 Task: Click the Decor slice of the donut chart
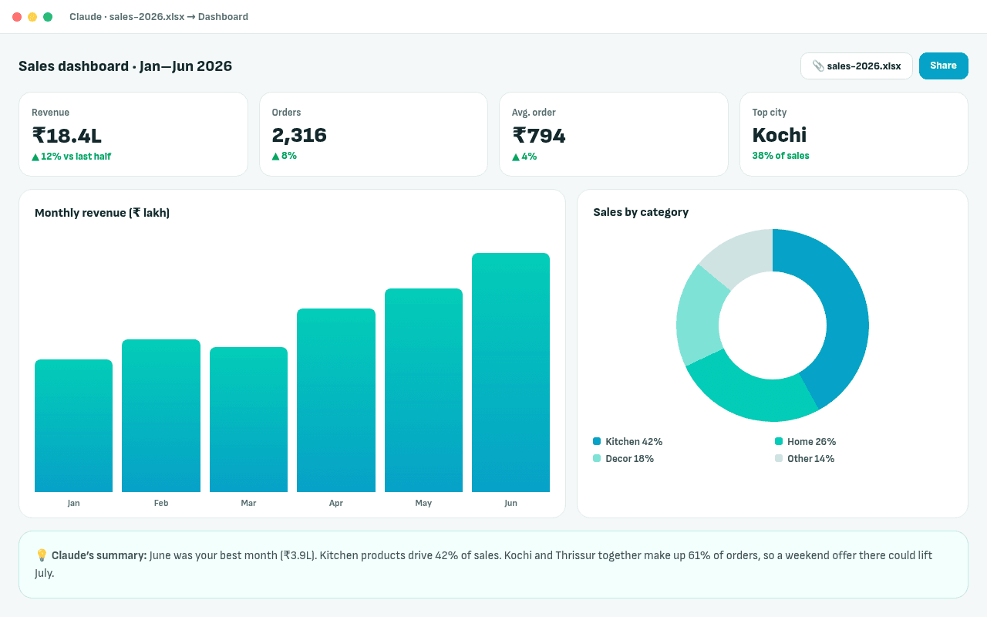[x=699, y=315]
